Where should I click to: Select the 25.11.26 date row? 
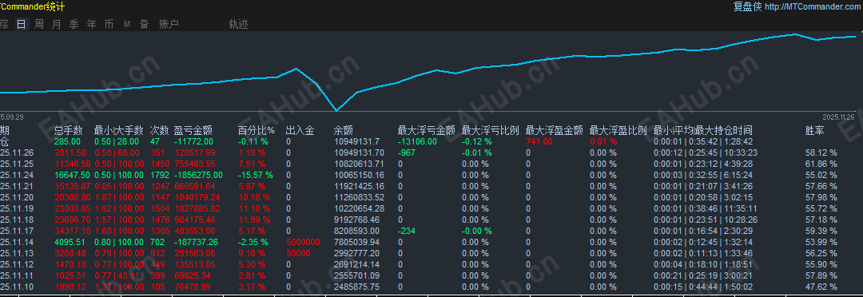pos(431,152)
